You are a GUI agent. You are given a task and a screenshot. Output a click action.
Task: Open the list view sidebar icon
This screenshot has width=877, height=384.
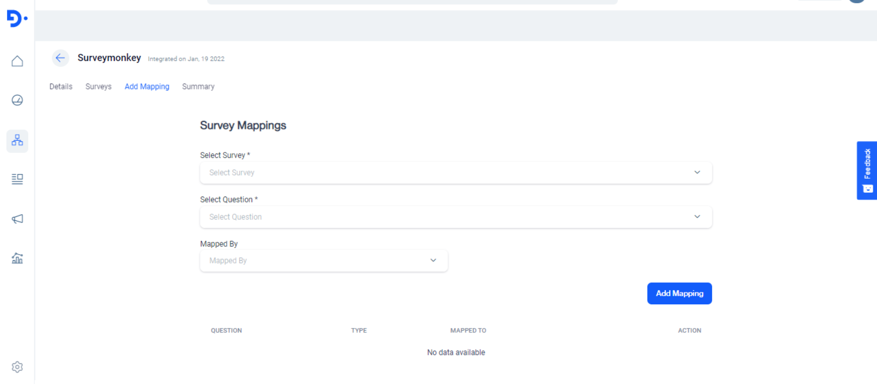coord(17,179)
